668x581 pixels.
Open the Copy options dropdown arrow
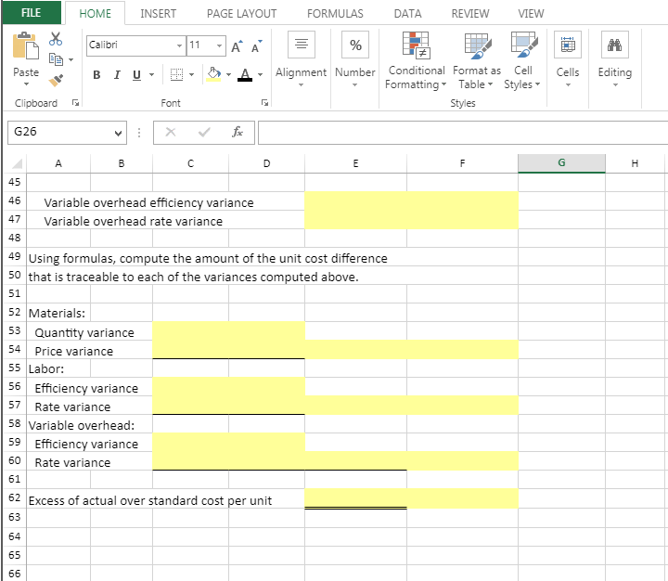click(71, 59)
